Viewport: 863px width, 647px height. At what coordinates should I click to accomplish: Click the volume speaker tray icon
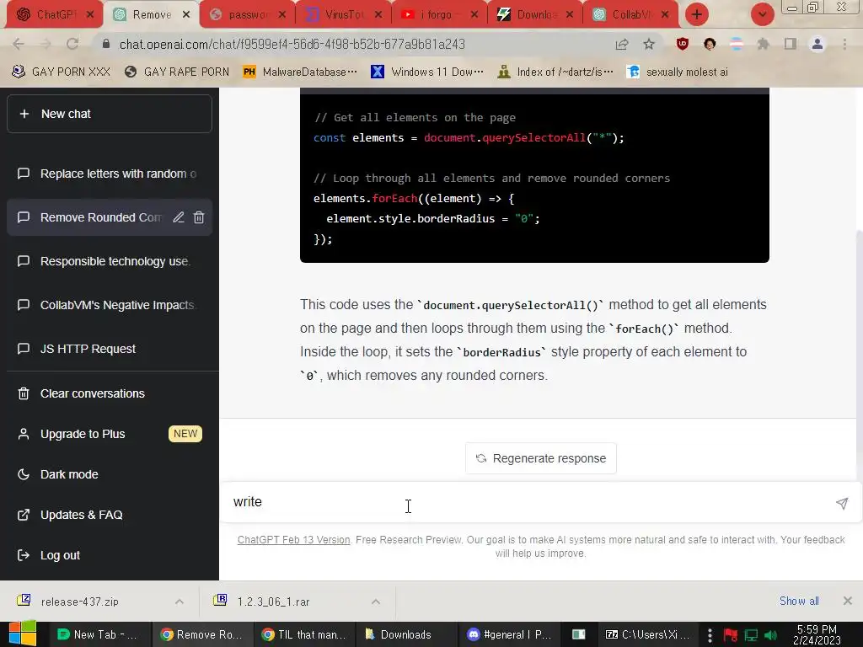(770, 635)
